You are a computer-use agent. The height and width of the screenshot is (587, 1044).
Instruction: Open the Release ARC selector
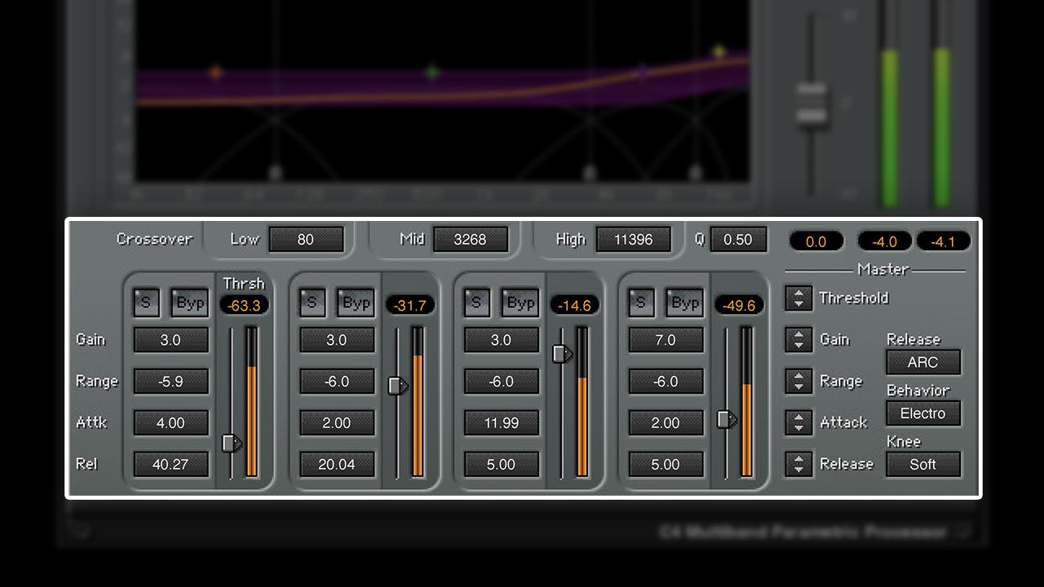923,362
